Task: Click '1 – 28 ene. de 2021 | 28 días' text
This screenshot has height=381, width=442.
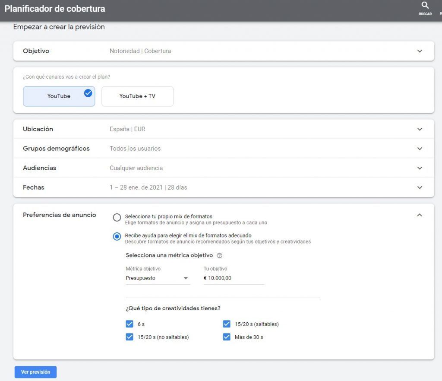Action: tap(148, 187)
